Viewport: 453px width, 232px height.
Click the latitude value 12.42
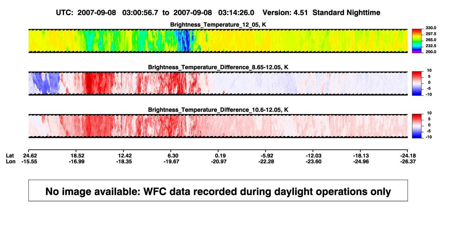[x=125, y=155]
